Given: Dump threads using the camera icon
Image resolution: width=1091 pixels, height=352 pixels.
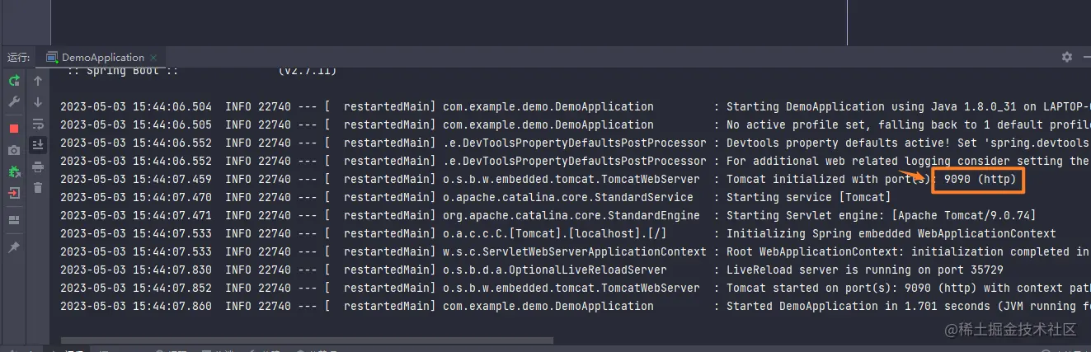Looking at the screenshot, I should click(14, 150).
